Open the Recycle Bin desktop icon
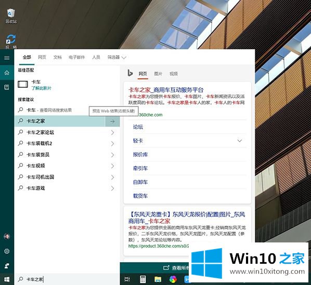 pos(11,16)
